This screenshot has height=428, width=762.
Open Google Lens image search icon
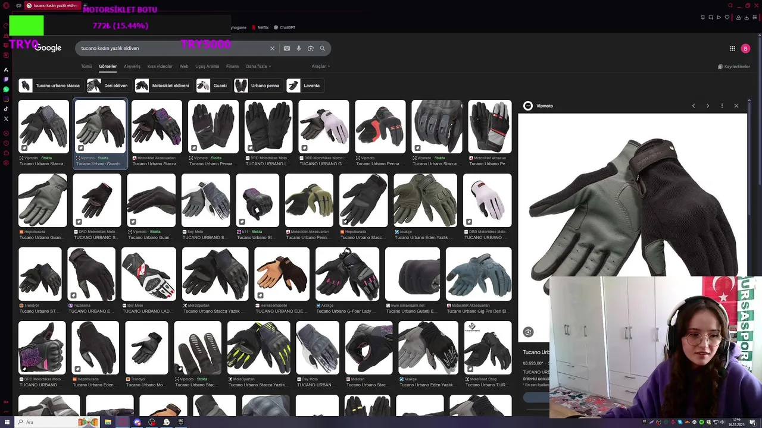tap(311, 48)
